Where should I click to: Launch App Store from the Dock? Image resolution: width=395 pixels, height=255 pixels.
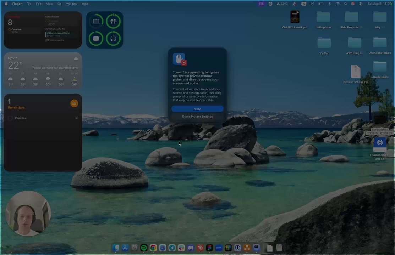pyautogui.click(x=125, y=248)
